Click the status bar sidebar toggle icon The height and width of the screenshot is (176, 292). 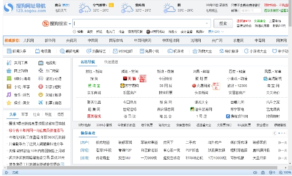(x=6, y=173)
